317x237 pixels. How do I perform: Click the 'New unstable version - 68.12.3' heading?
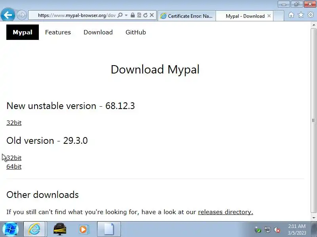(x=71, y=106)
